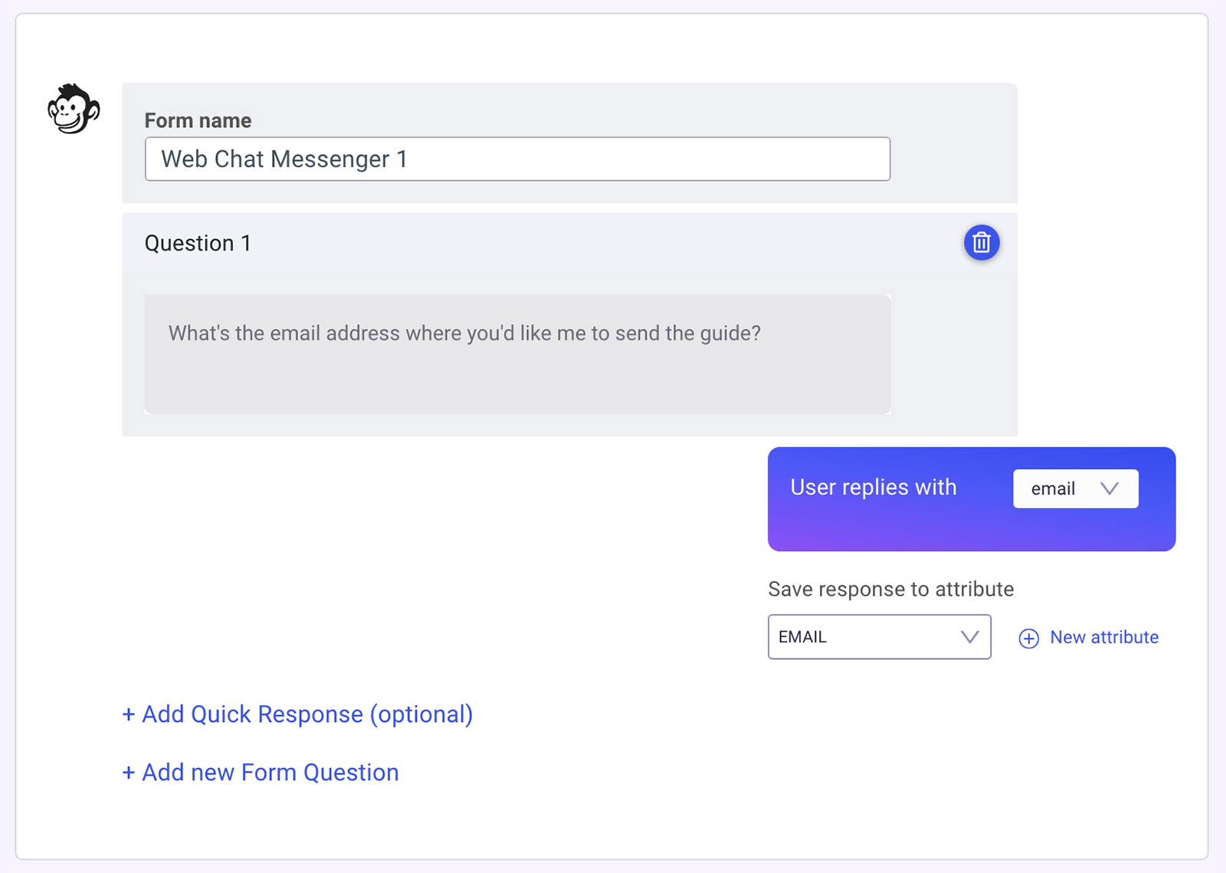Click the plus sign before Add Quick Response
The image size is (1226, 873).
(129, 715)
